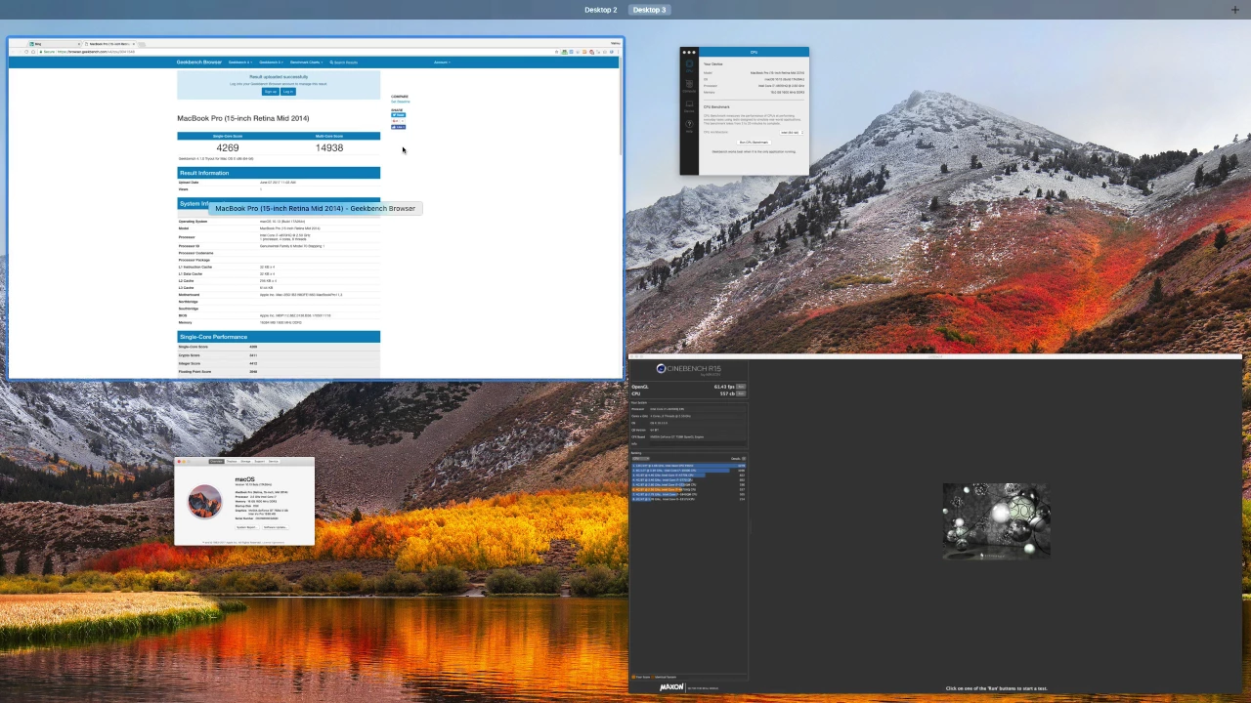Select the MacBook Pro Chrome tab
This screenshot has width=1251, height=703.
click(x=109, y=44)
